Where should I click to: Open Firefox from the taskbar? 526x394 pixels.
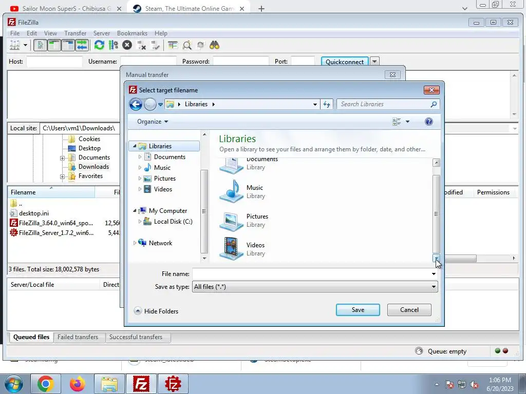pyautogui.click(x=78, y=384)
